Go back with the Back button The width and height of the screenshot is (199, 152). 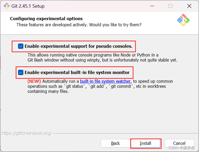(115, 143)
